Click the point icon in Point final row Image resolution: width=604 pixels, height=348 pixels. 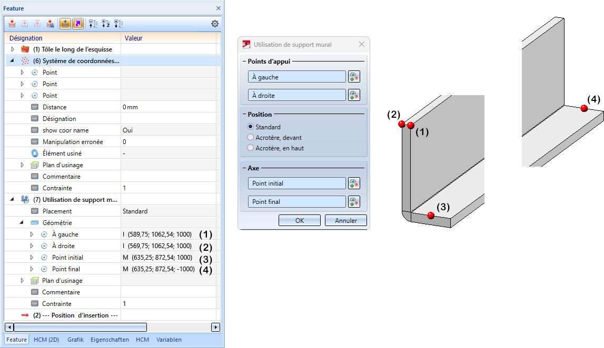coord(44,269)
